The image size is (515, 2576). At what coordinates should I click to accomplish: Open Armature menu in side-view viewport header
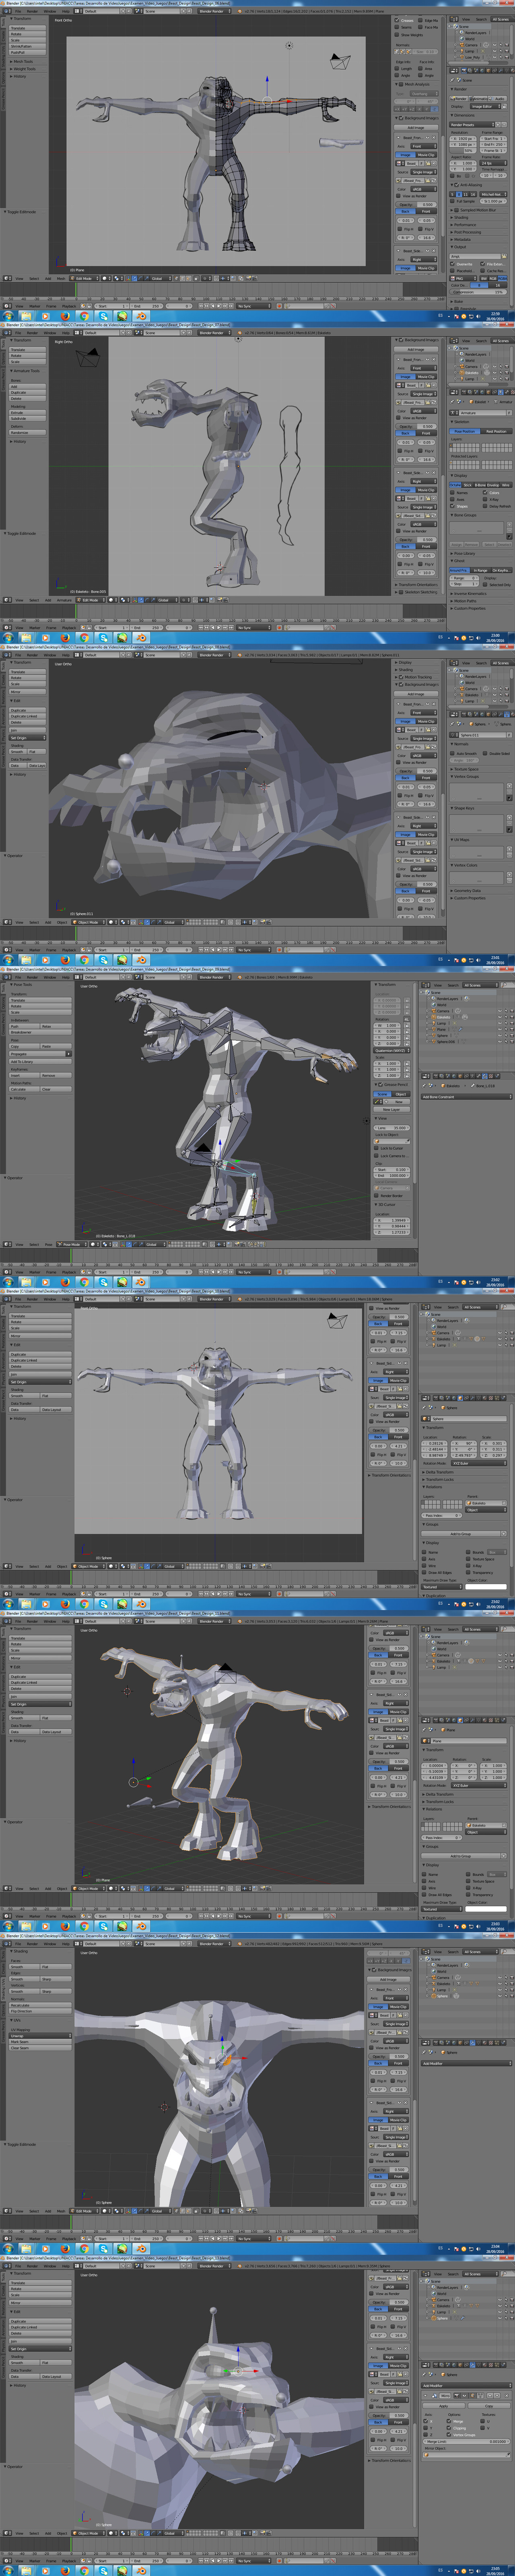tap(65, 600)
